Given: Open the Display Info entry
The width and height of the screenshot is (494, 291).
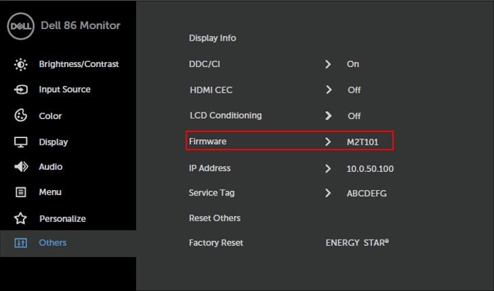Looking at the screenshot, I should [x=212, y=39].
